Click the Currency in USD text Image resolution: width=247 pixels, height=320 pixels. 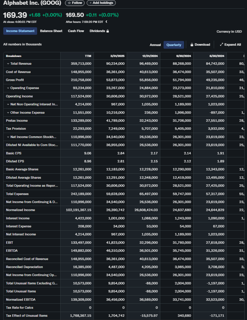229,31
